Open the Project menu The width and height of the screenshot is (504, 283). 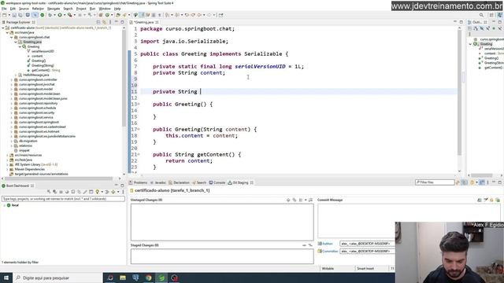tap(81, 9)
